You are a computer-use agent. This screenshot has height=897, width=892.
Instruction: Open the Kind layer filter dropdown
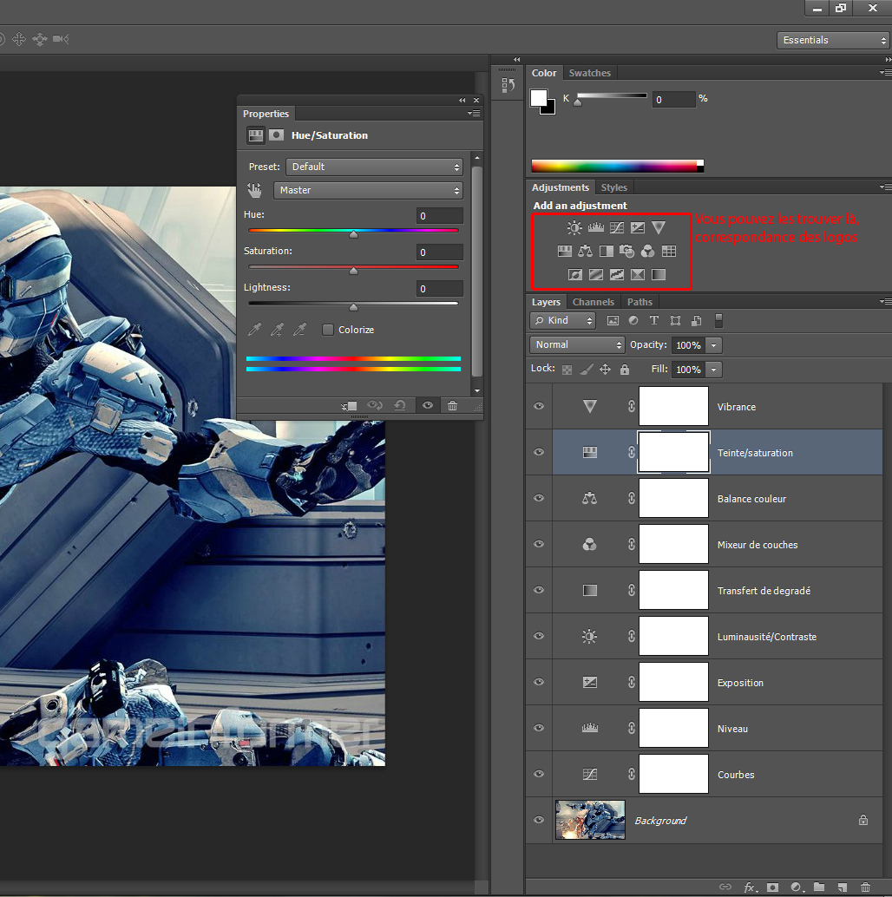[x=563, y=320]
